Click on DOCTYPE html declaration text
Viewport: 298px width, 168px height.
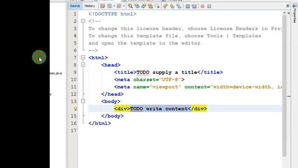pos(112,14)
